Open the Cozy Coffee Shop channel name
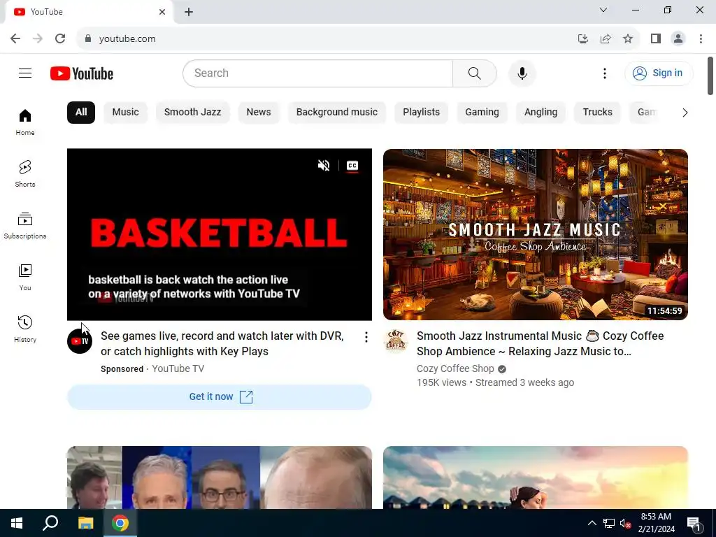Screen dimensions: 716x537 click(x=455, y=368)
